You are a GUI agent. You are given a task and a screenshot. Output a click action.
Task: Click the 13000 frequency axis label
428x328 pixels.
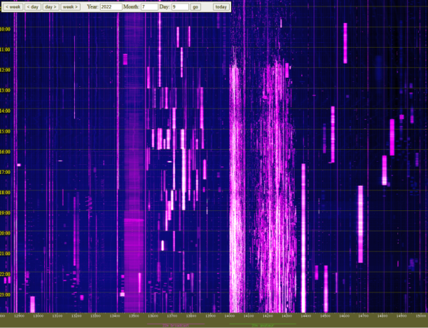coord(38,314)
